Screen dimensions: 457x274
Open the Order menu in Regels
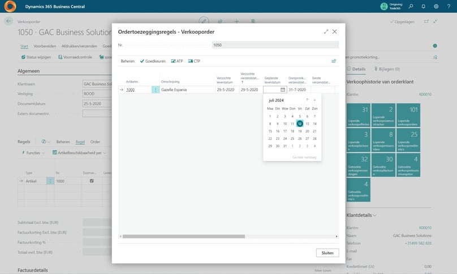pyautogui.click(x=95, y=142)
